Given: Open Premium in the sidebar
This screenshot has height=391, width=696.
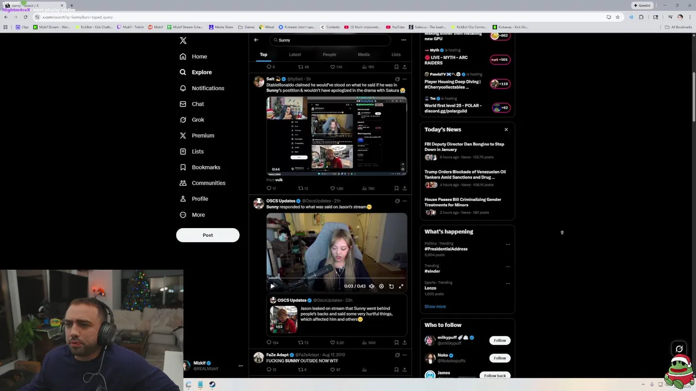Looking at the screenshot, I should click(197, 135).
